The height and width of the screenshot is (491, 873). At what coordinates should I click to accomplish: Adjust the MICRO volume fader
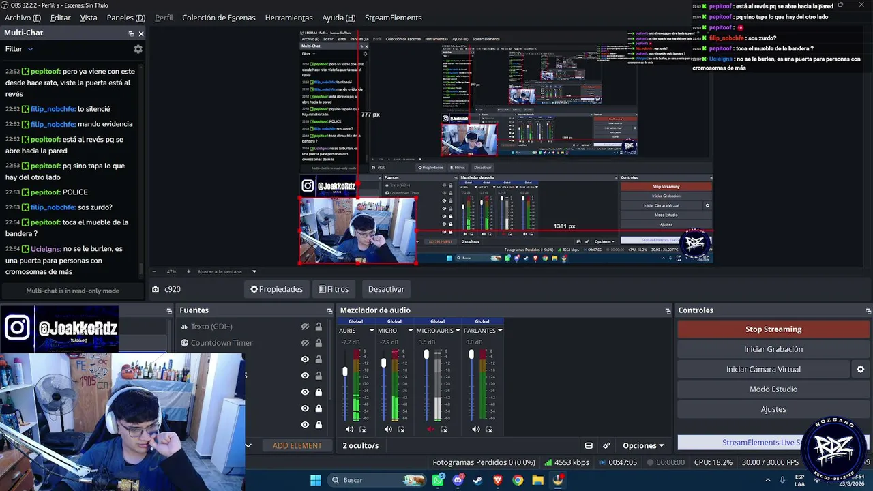(384, 363)
